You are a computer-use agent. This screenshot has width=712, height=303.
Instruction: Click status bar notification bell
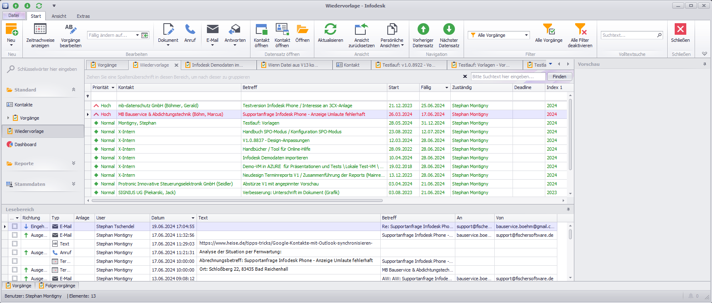point(691,296)
